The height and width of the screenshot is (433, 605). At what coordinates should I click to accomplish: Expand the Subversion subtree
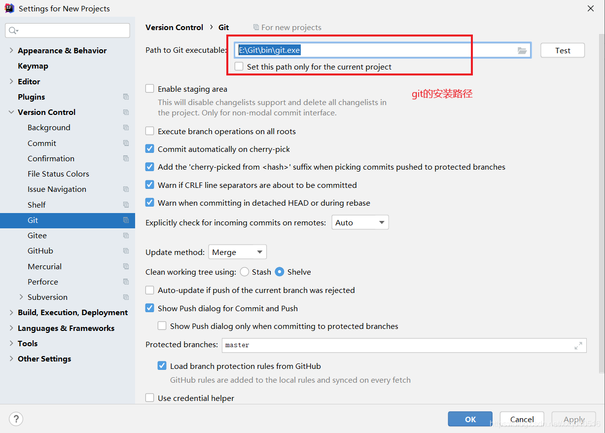(x=21, y=297)
